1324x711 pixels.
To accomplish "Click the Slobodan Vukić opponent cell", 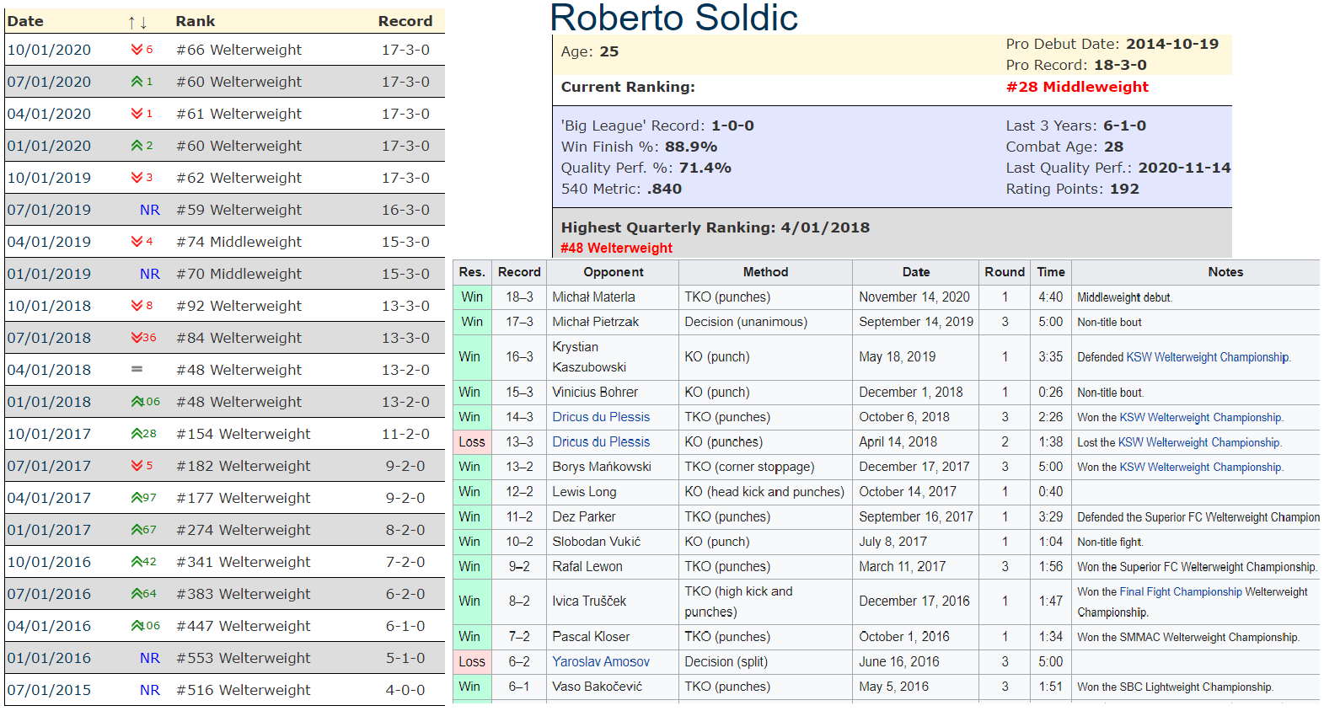I will 614,542.
